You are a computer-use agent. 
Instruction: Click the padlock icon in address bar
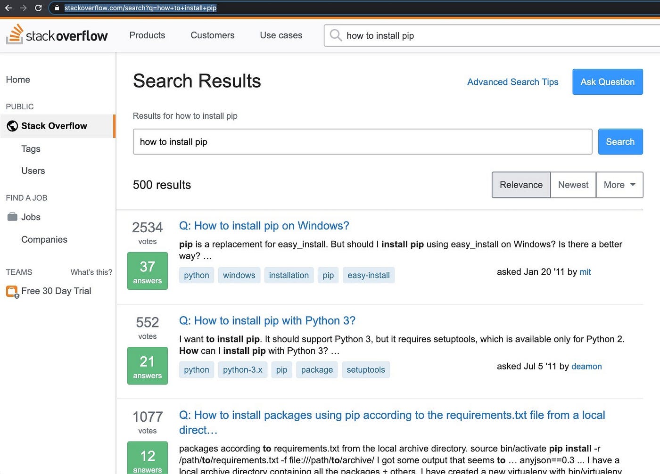pos(57,8)
